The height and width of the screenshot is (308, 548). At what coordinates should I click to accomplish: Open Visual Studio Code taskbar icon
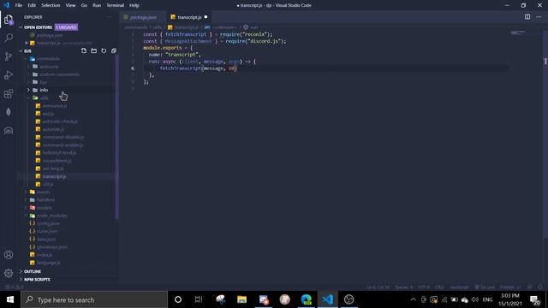(x=327, y=299)
